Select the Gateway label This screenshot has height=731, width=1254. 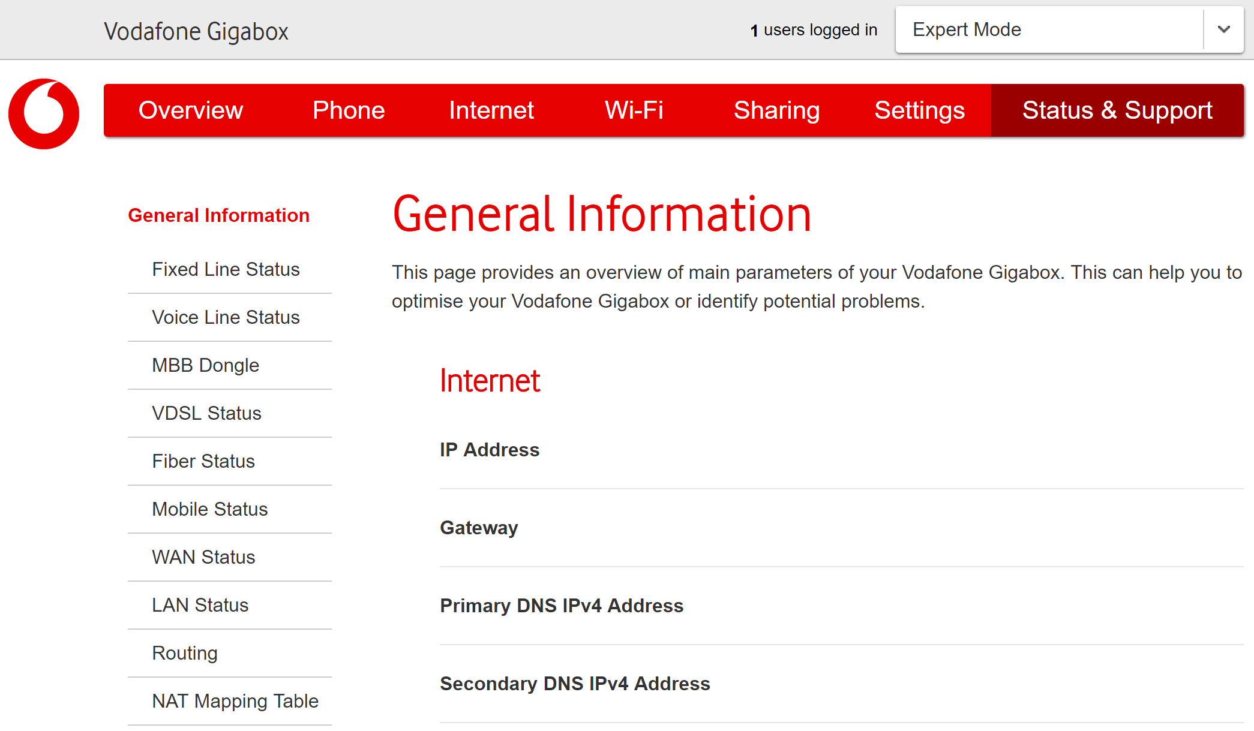click(x=479, y=528)
